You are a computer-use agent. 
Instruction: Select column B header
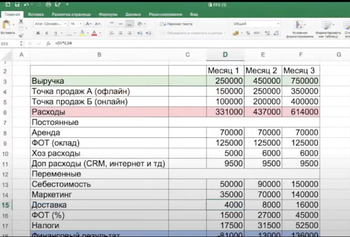coord(99,55)
